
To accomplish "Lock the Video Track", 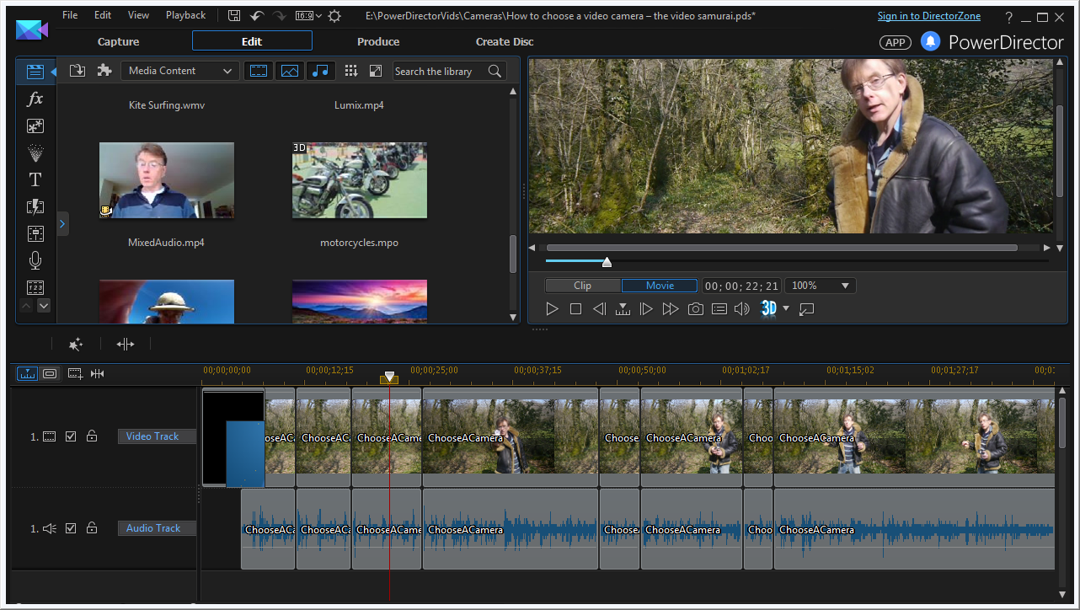I will point(92,436).
